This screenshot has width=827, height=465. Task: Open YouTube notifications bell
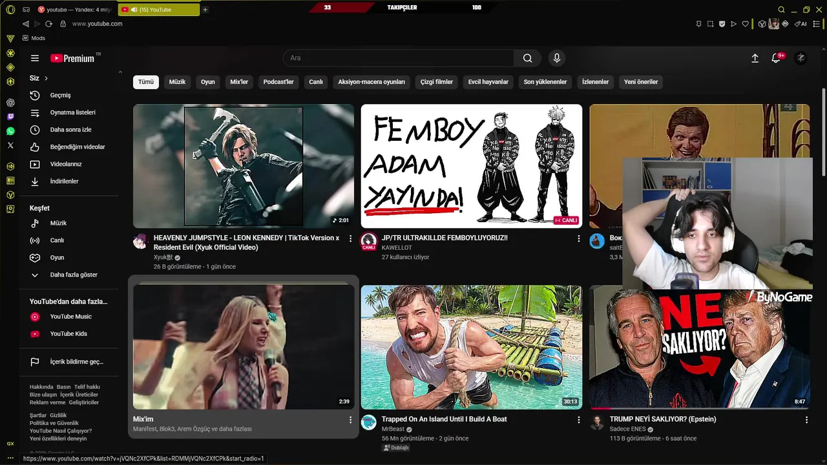coord(777,58)
